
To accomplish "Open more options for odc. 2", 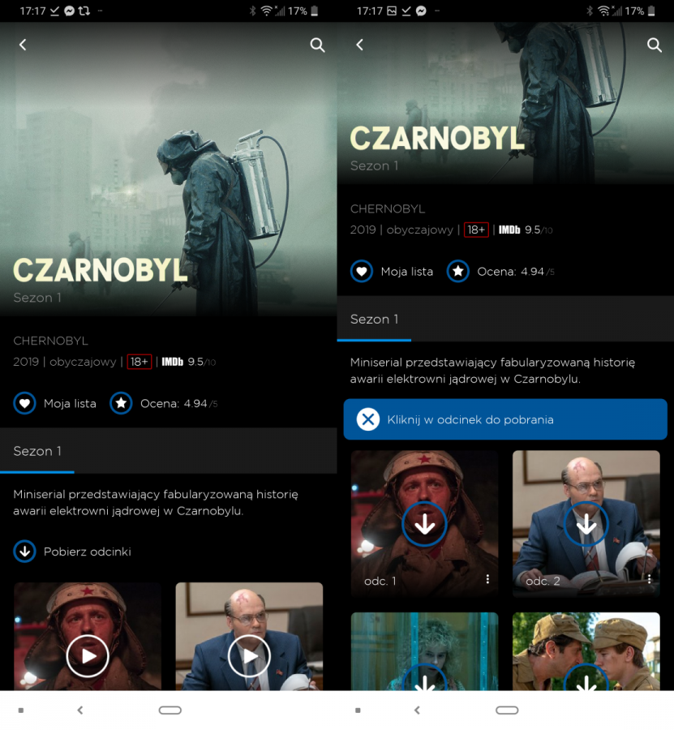I will (649, 578).
